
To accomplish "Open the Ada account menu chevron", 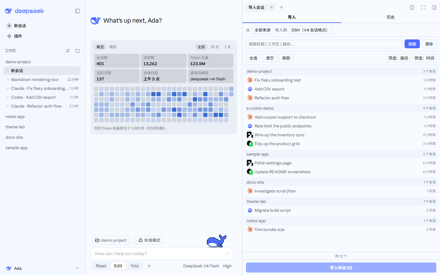I will click(x=77, y=268).
